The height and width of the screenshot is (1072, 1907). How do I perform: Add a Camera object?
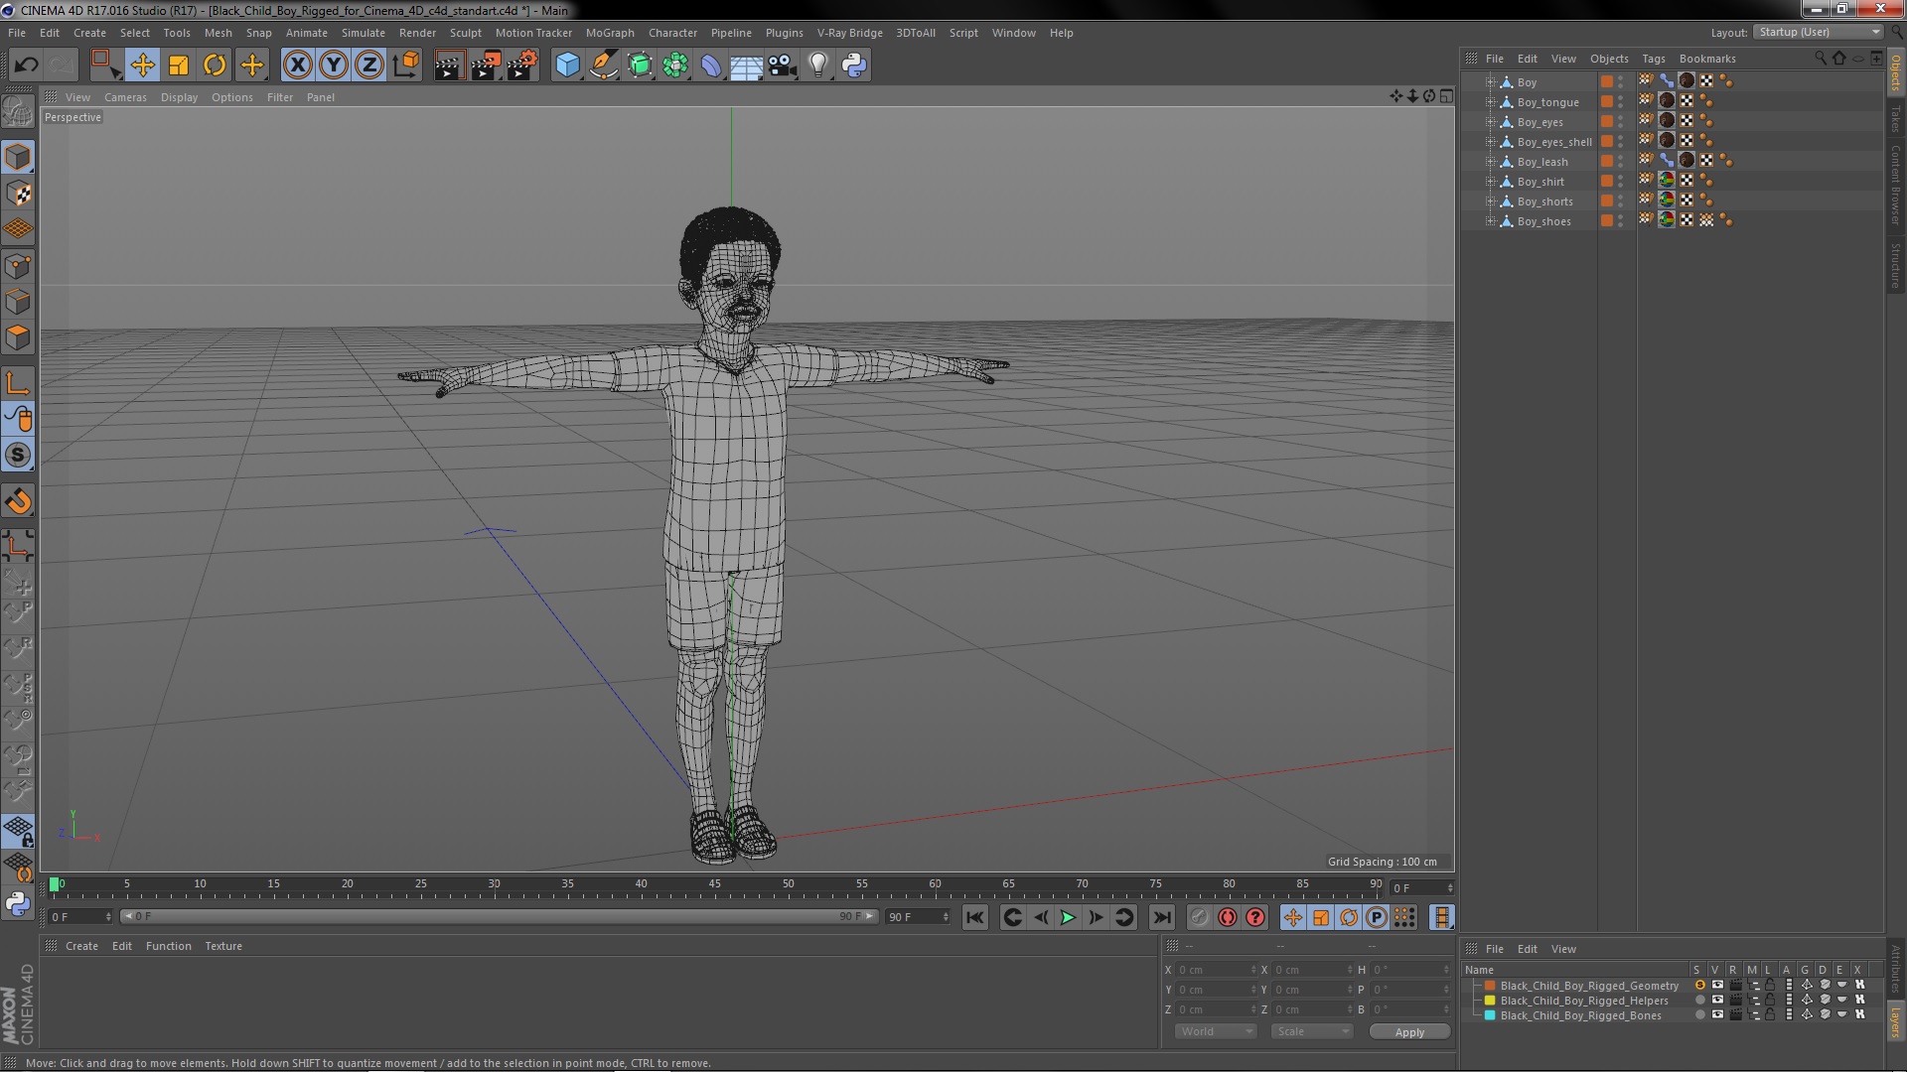(783, 66)
